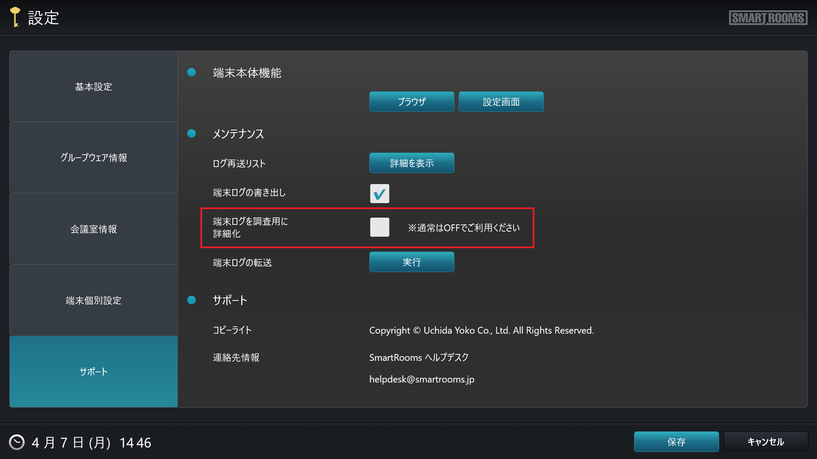
Task: Select the highlighted サポート sidebar tab
Action: coord(94,372)
